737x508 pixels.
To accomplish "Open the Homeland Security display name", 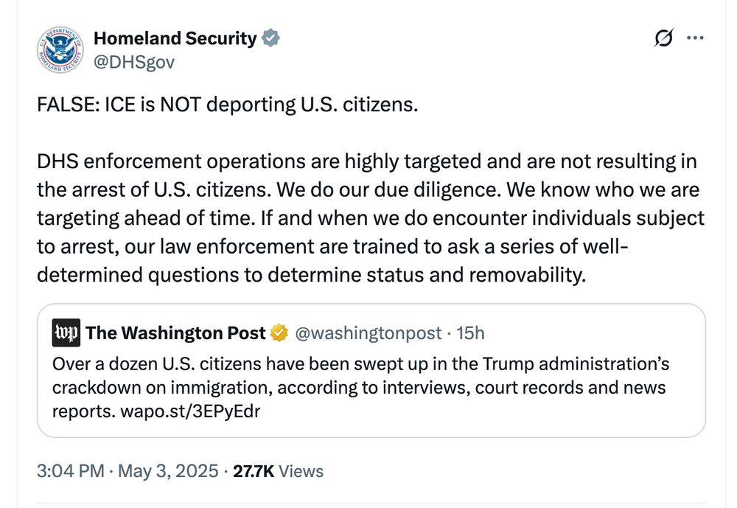I will 175,38.
